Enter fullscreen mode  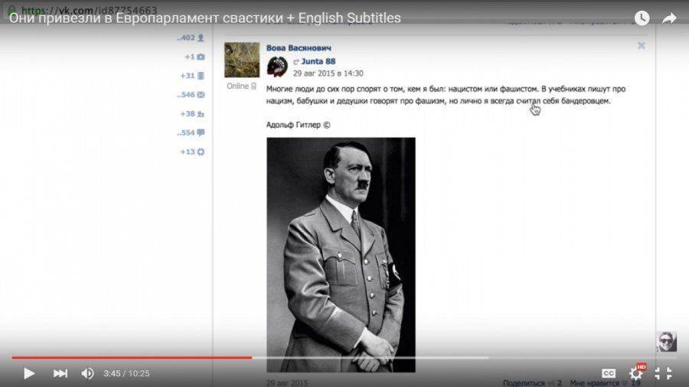pyautogui.click(x=664, y=373)
